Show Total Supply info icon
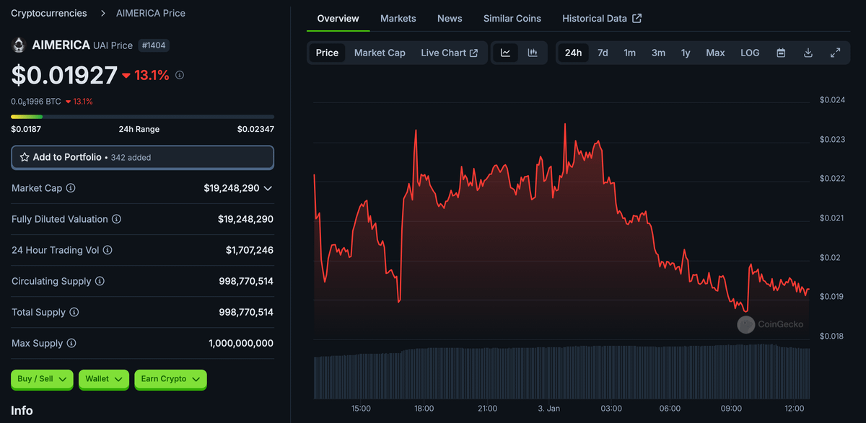 coord(74,312)
